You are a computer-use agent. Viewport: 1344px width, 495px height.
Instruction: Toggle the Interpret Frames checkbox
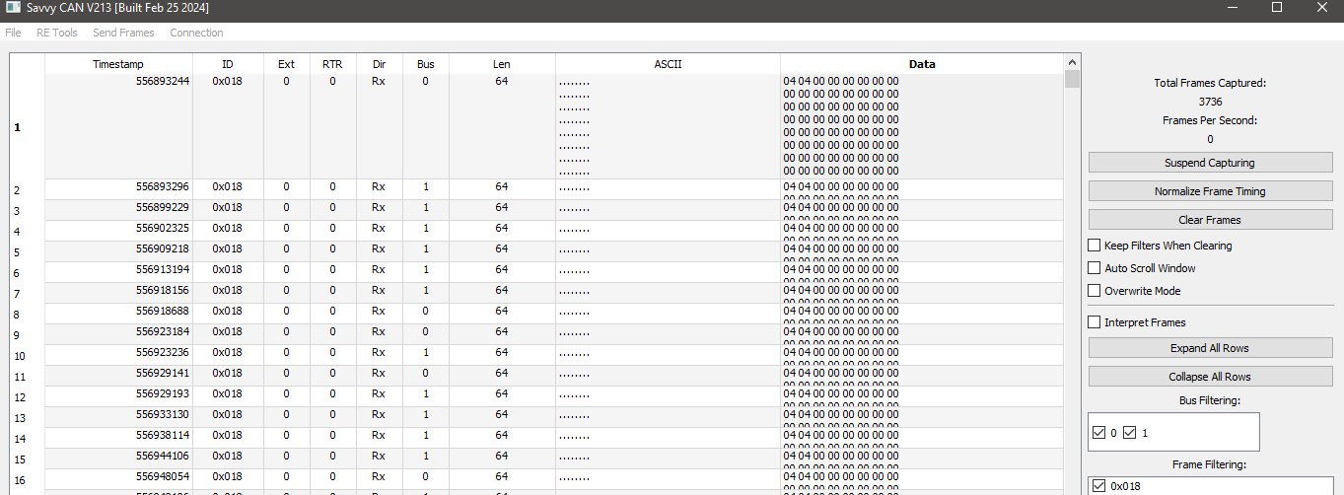pyautogui.click(x=1094, y=322)
